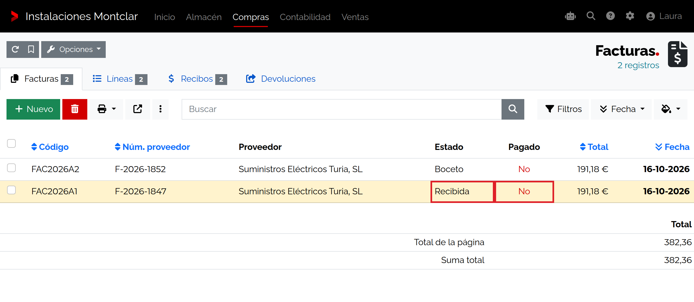Switch to the Recibos tab
Screen dimensions: 694x302
tap(197, 79)
